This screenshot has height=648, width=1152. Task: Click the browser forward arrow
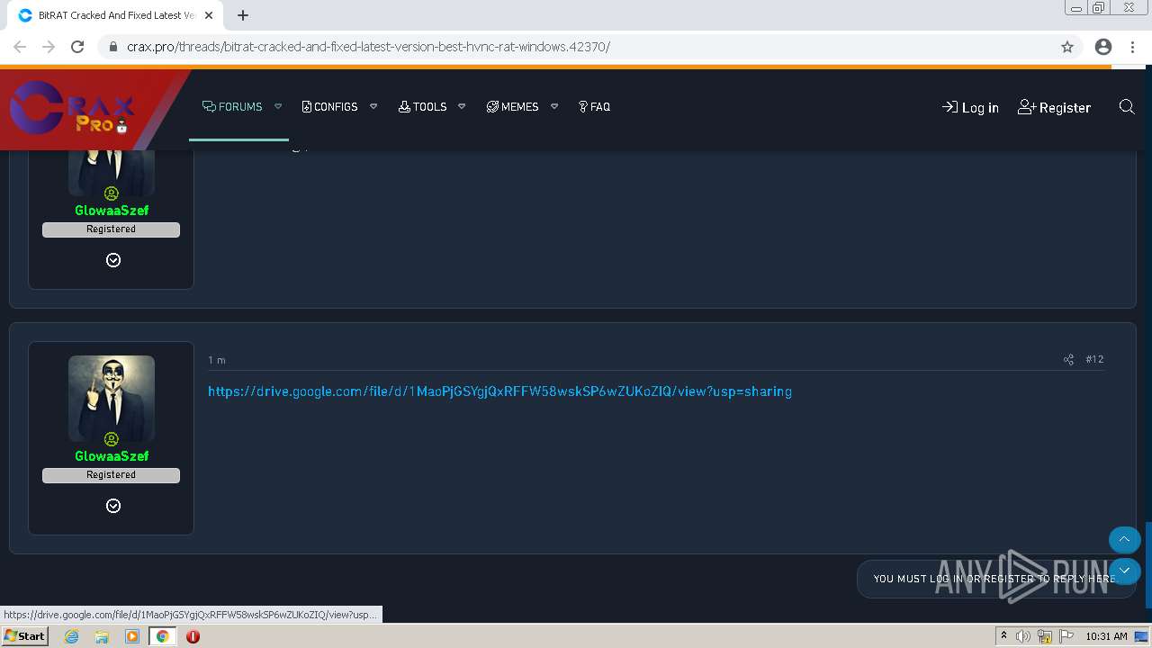[x=49, y=47]
